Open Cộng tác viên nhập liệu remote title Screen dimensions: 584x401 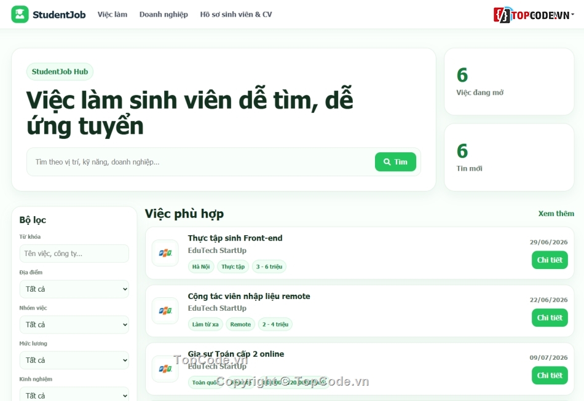[x=249, y=296]
